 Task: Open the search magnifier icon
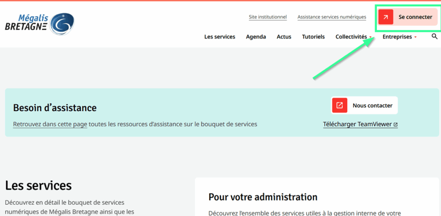pyautogui.click(x=435, y=37)
